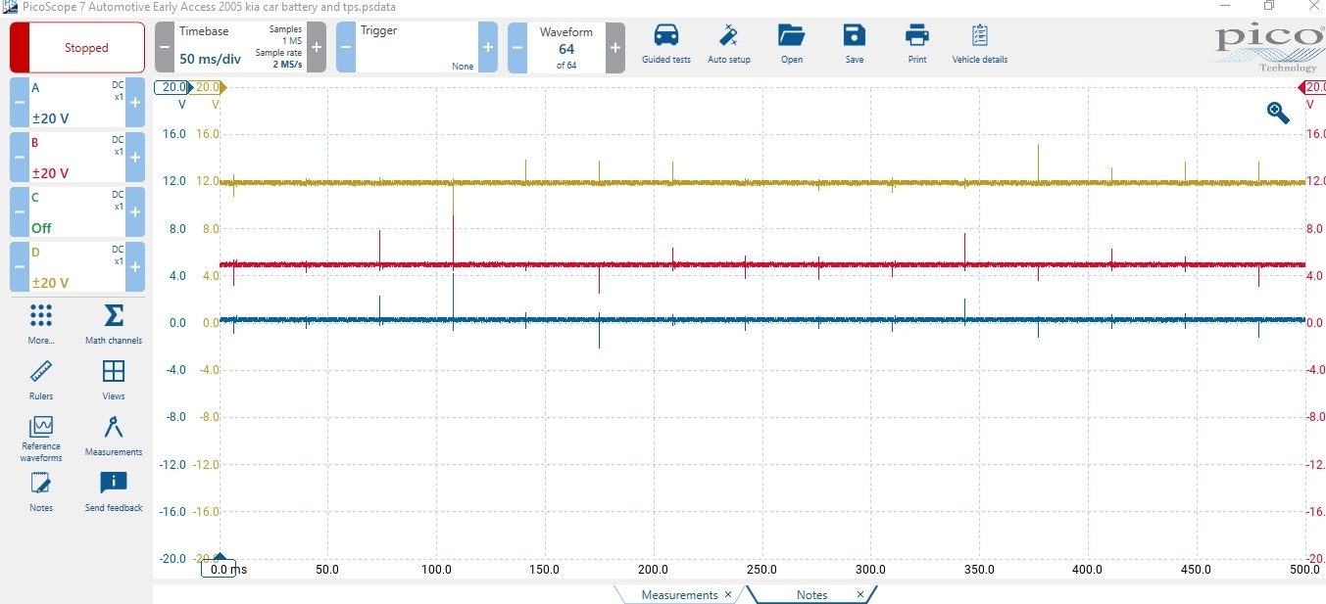The image size is (1326, 604).
Task: Toggle the Stopped capture button
Action: (x=86, y=48)
